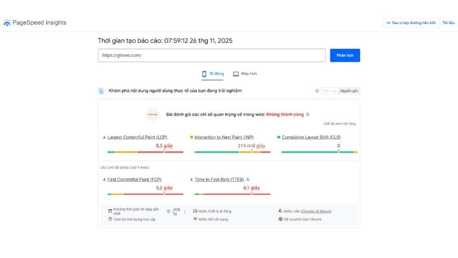458x258 pixels.
Task: Click samples icon beside Nhiều mẫu
Action: [280, 211]
